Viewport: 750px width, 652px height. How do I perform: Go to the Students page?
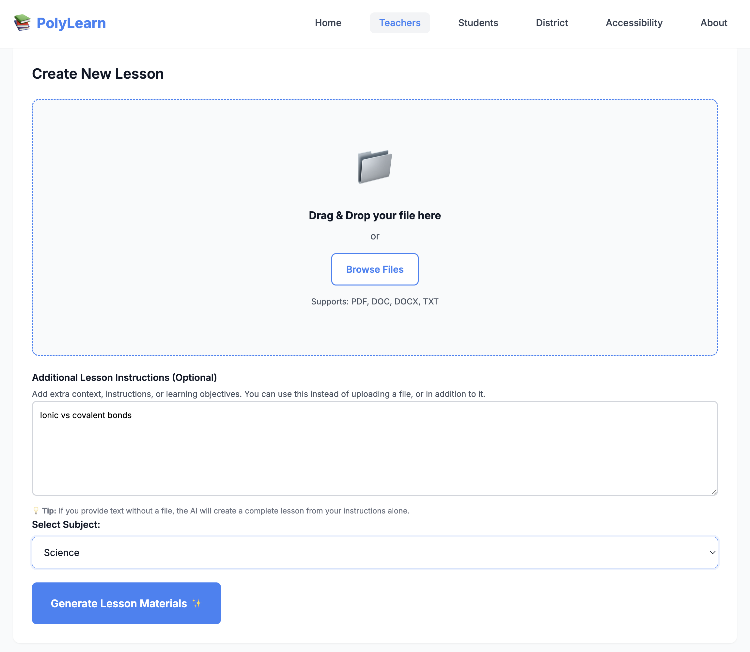(478, 23)
